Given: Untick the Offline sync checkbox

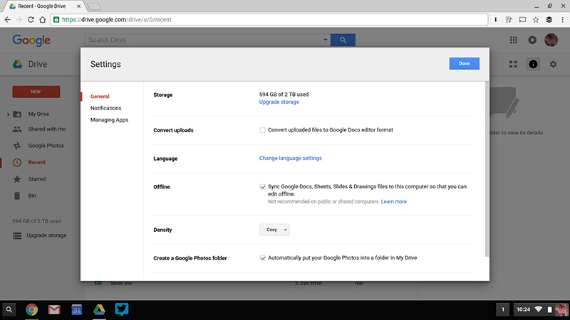Looking at the screenshot, I should (262, 187).
